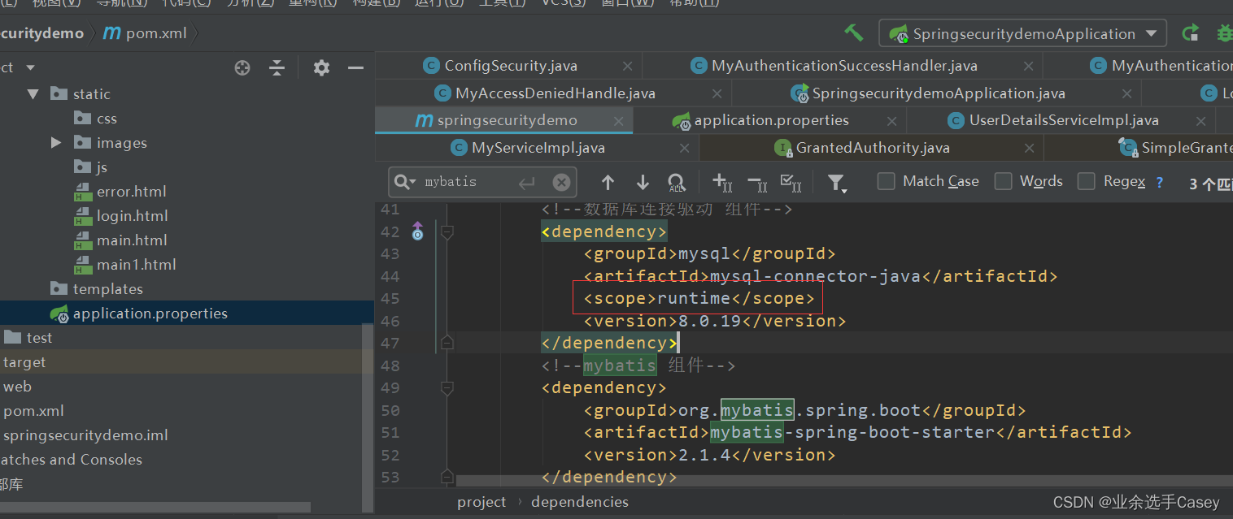The height and width of the screenshot is (519, 1233).
Task: Fold the closing dependency tag at line 47
Action: click(x=447, y=343)
